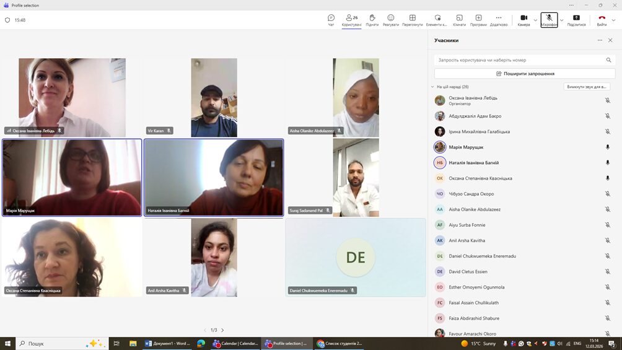Select the Користувачі (People) tab

pyautogui.click(x=351, y=18)
